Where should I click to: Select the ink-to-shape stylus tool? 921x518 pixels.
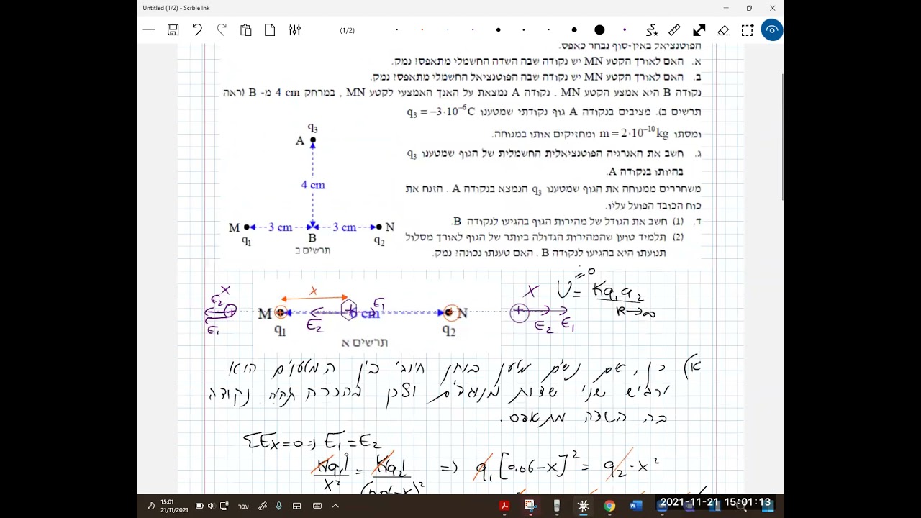(x=651, y=30)
